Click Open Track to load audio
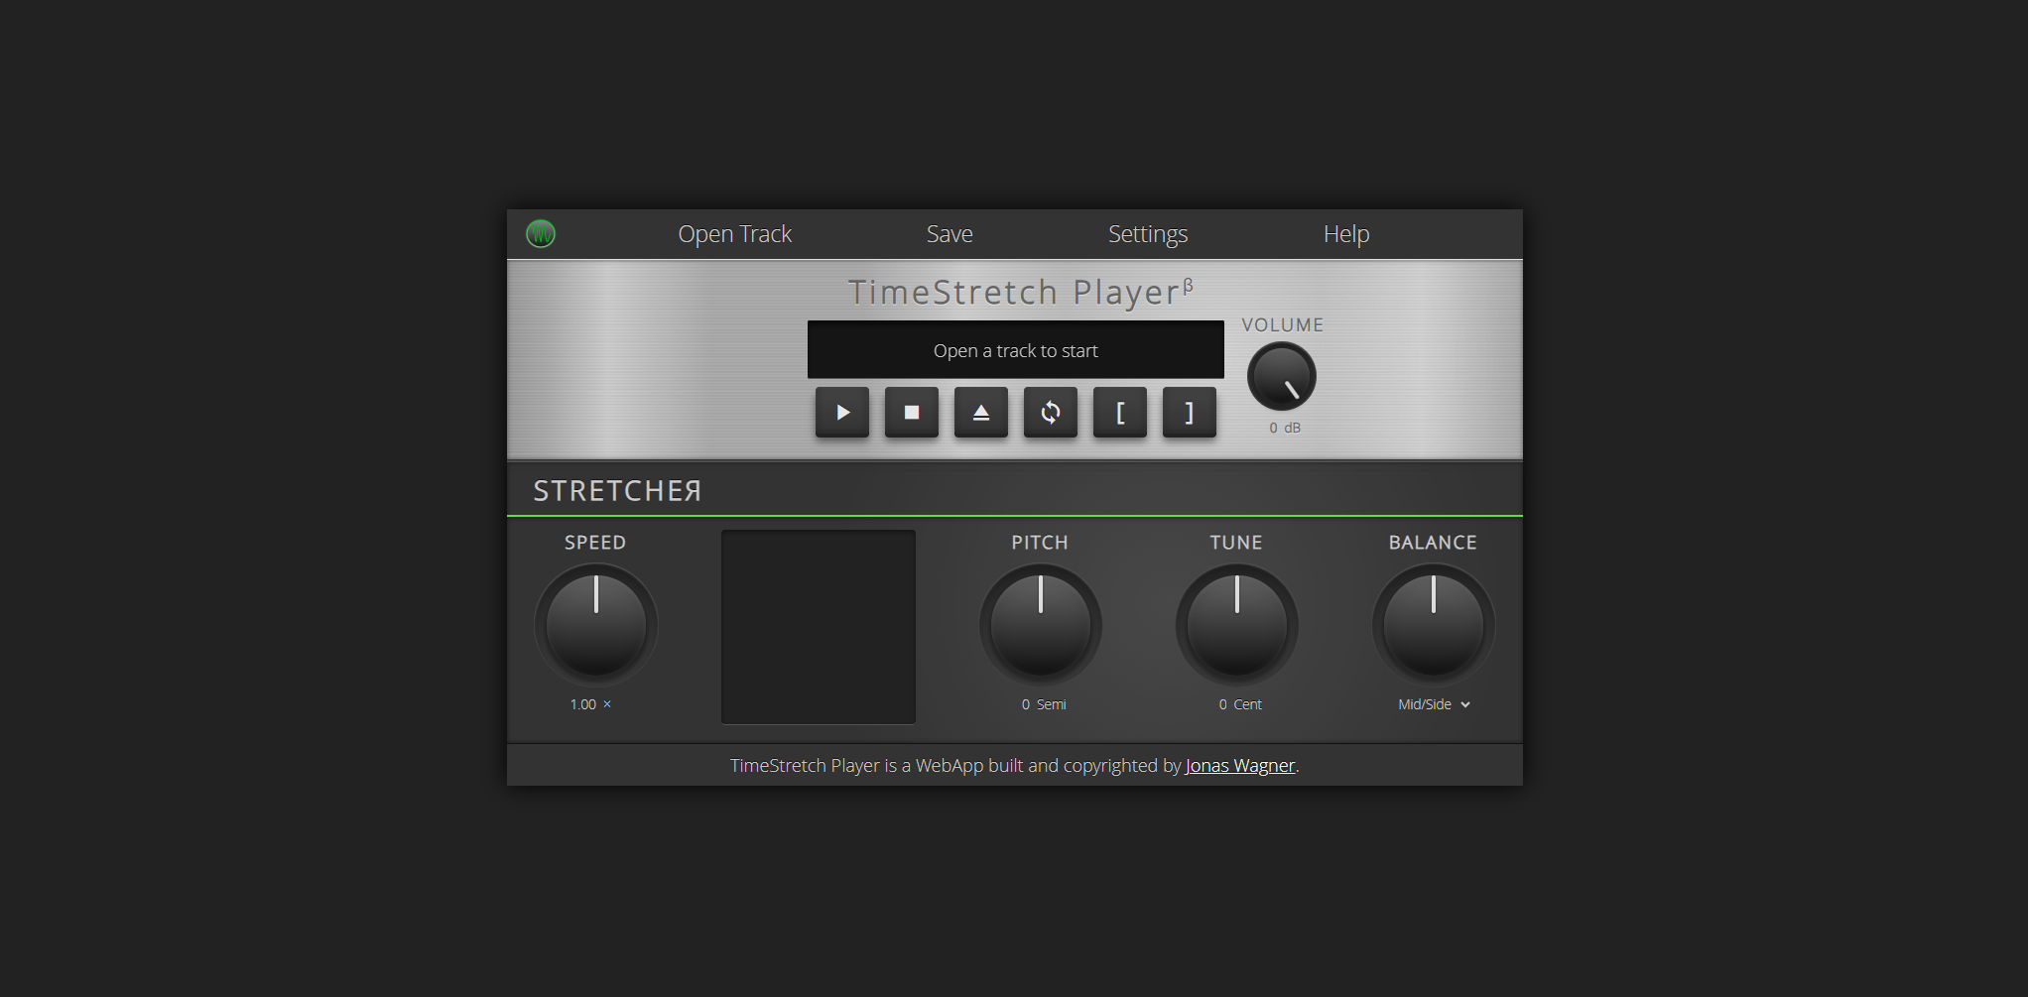The height and width of the screenshot is (997, 2028). [x=734, y=233]
